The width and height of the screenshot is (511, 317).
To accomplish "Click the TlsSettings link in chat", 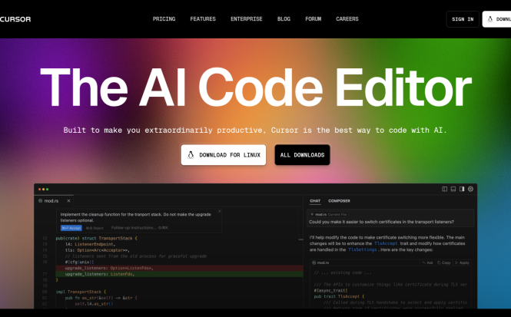I will pos(363,249).
